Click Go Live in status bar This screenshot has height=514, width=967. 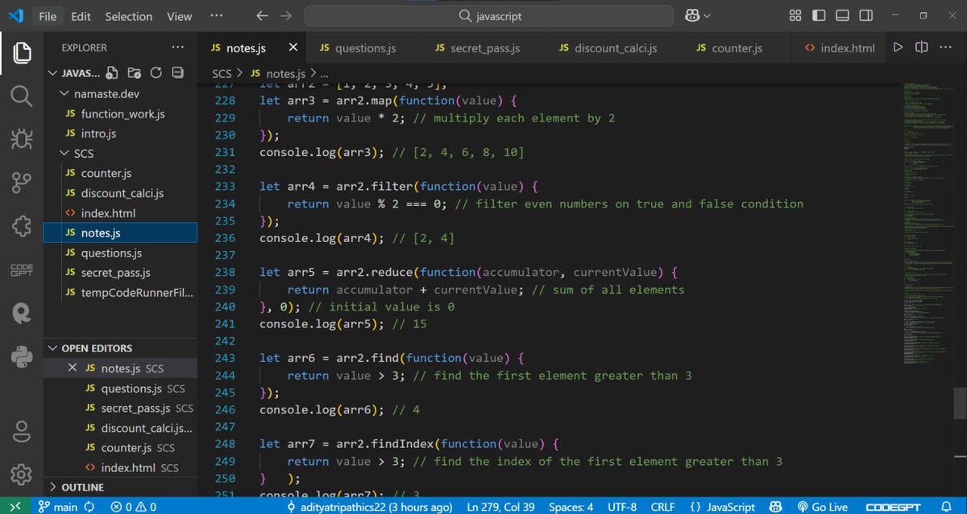(822, 507)
